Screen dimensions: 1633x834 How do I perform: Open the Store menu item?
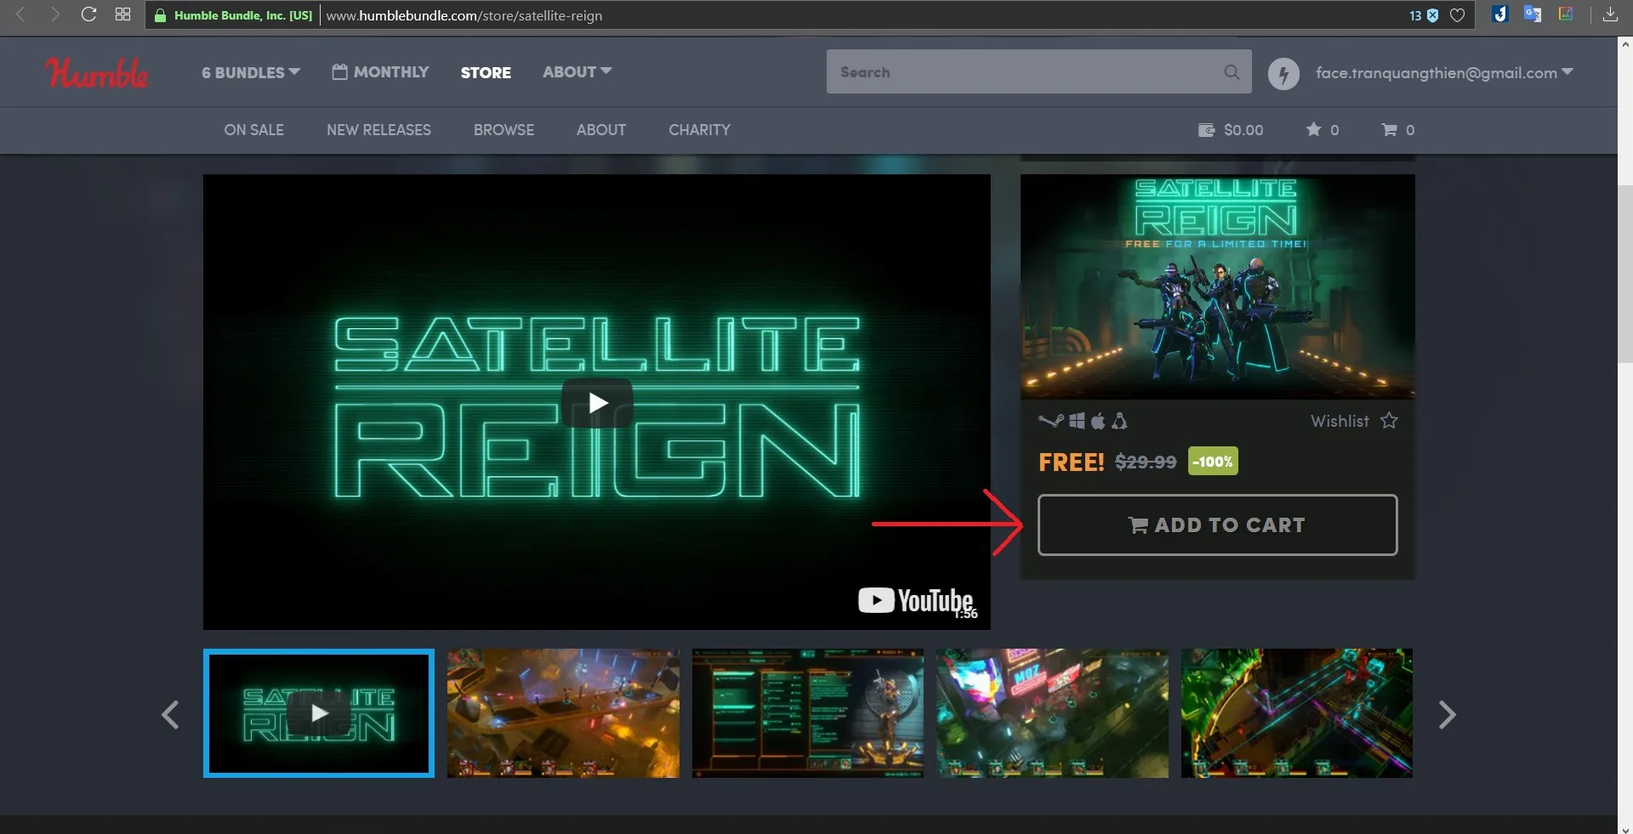click(x=486, y=73)
